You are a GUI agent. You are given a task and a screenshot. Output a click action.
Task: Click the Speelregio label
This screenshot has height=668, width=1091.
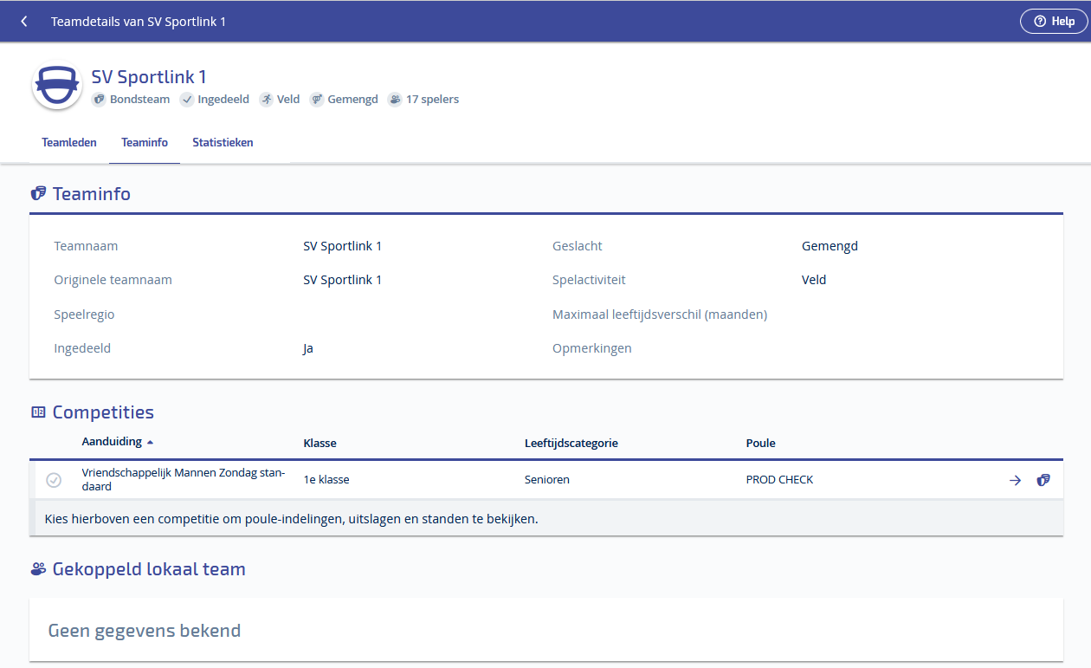point(84,315)
